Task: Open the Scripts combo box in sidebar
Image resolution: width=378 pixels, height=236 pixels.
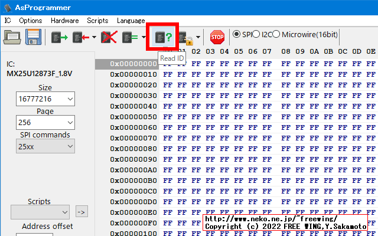Action: 40,212
